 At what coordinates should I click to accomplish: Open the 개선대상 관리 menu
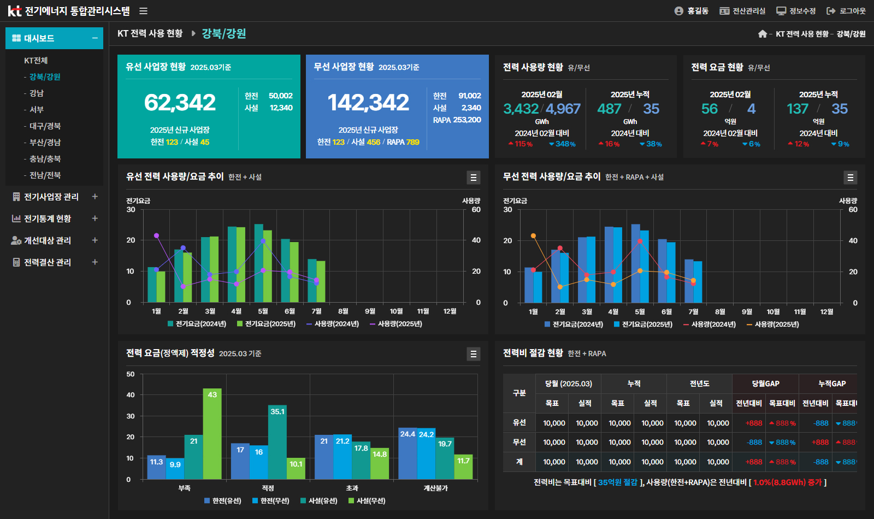point(48,240)
